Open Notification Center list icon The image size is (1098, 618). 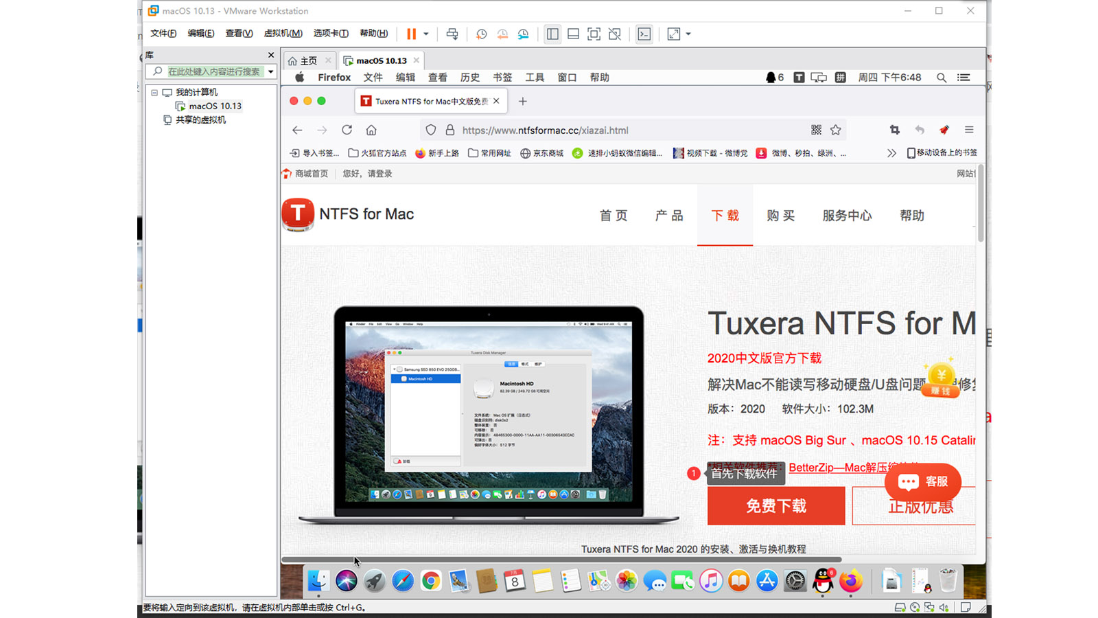click(x=963, y=78)
